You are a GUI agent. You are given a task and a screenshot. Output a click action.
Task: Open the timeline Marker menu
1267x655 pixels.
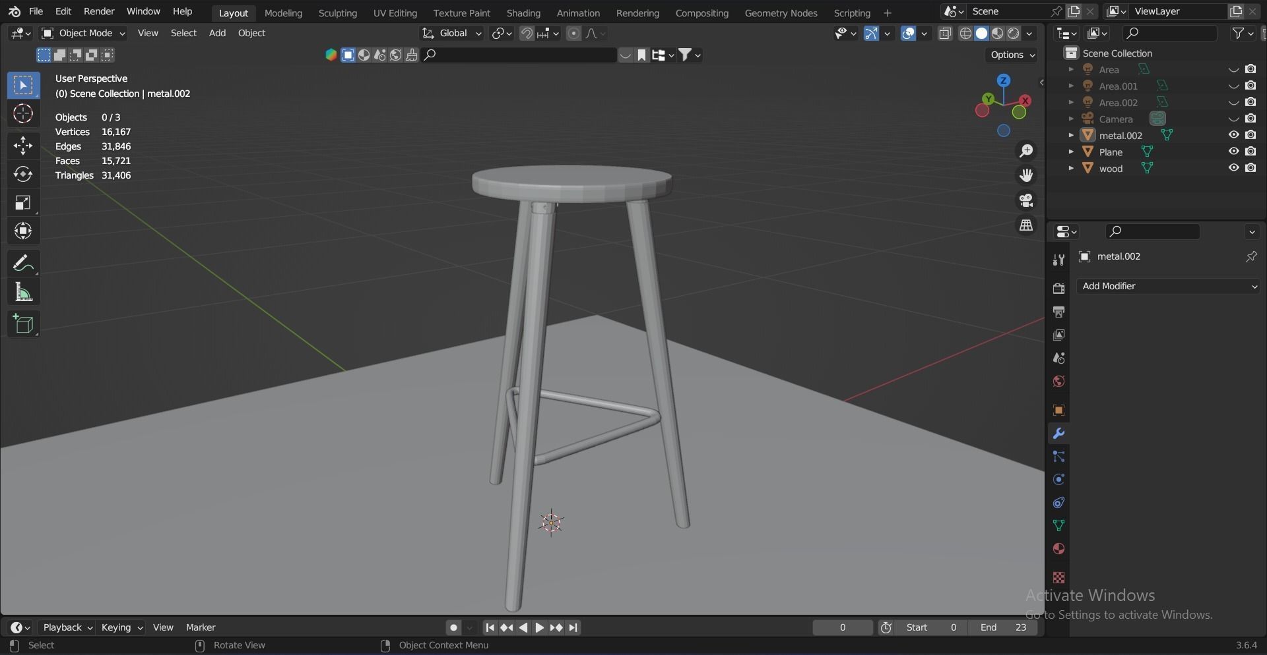point(201,628)
